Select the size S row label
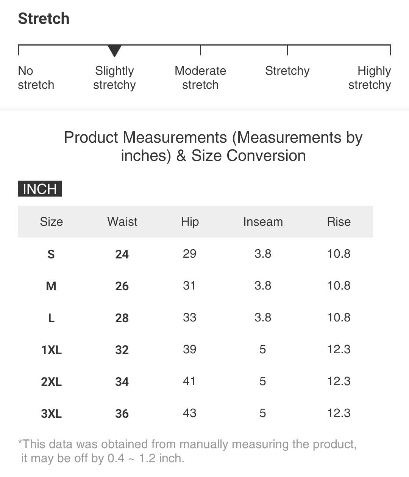Screen dimensions: 409x477 pyautogui.click(x=51, y=254)
